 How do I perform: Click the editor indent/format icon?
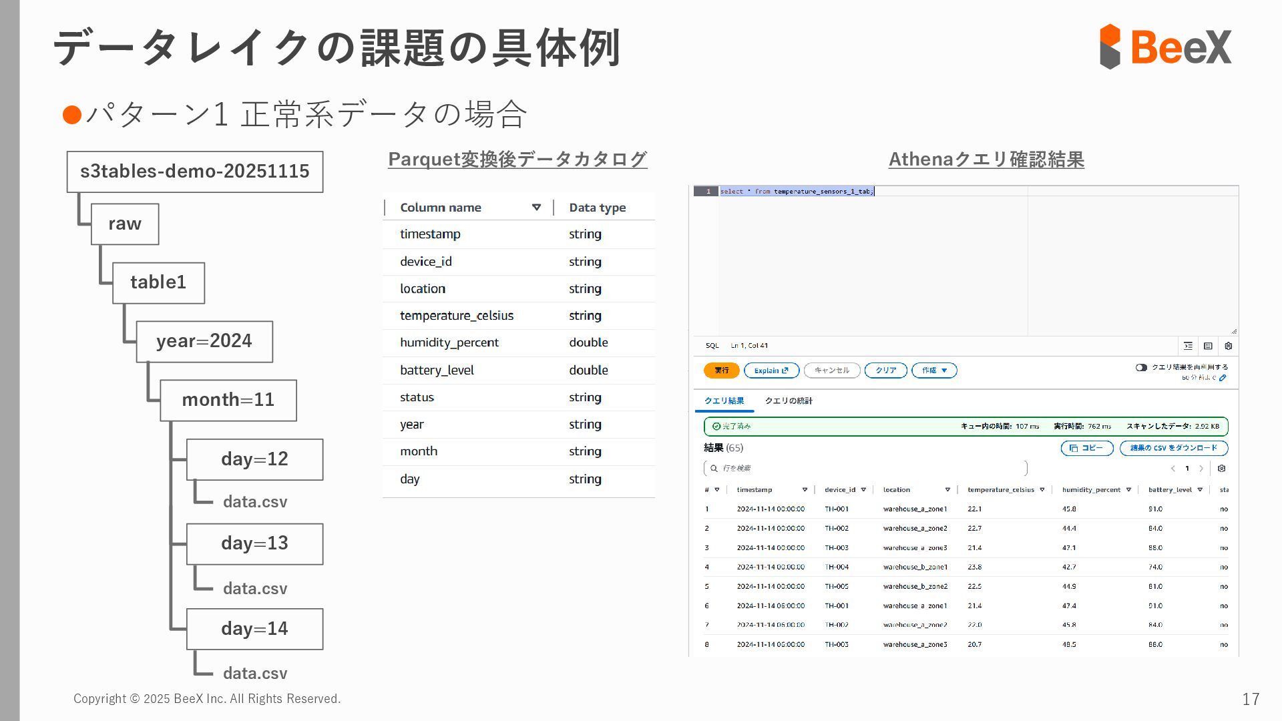pos(1188,346)
